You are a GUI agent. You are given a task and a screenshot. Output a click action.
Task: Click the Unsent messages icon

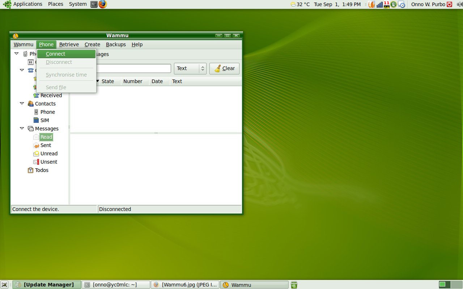36,162
